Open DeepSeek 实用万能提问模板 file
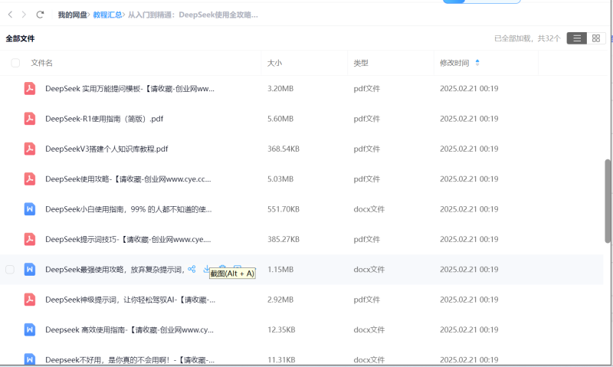This screenshot has width=613, height=367. (x=129, y=89)
